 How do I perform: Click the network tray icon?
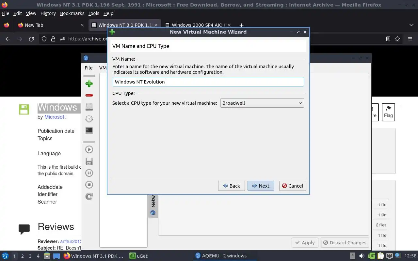pyautogui.click(x=389, y=256)
